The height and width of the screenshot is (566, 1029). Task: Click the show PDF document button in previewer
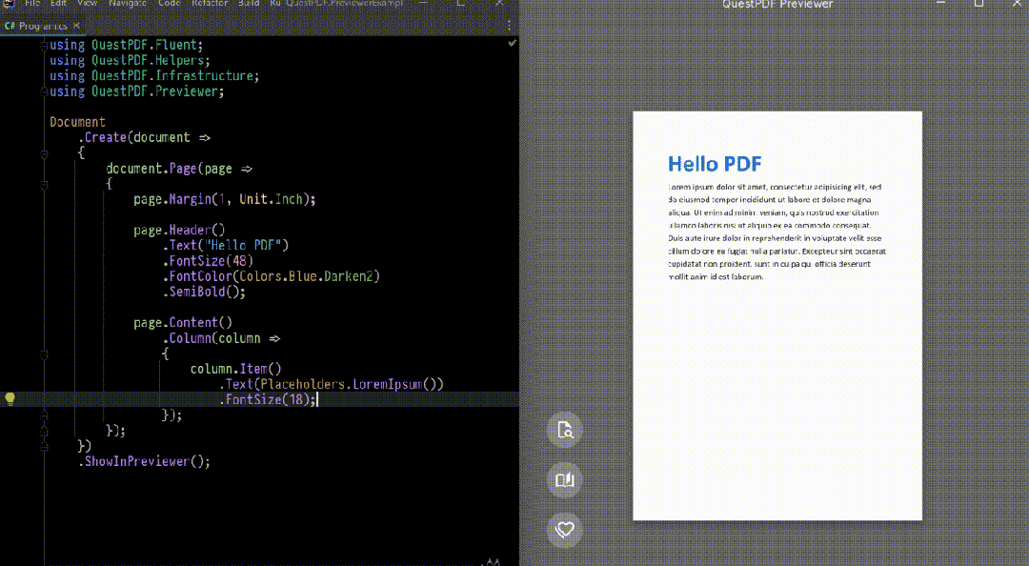coord(564,430)
